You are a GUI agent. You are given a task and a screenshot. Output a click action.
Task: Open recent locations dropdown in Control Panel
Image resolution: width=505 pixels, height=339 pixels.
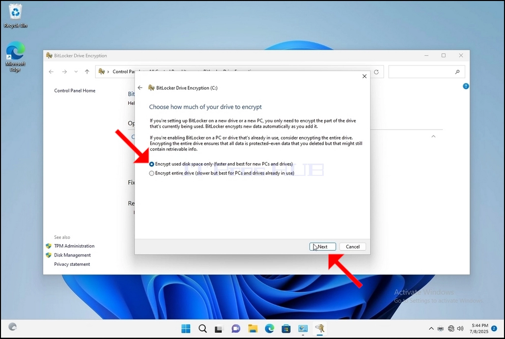pos(76,72)
